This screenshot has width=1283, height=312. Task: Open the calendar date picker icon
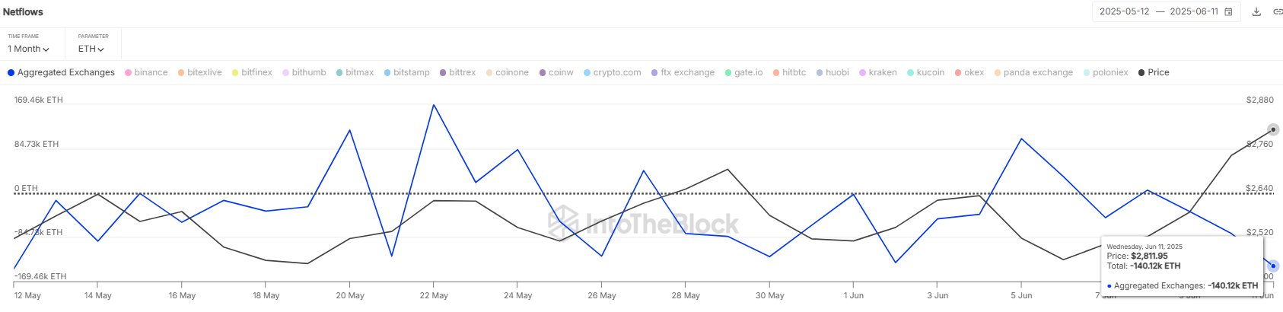[1228, 12]
